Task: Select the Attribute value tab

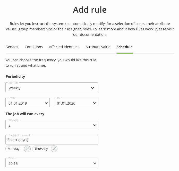Action: [x=98, y=47]
